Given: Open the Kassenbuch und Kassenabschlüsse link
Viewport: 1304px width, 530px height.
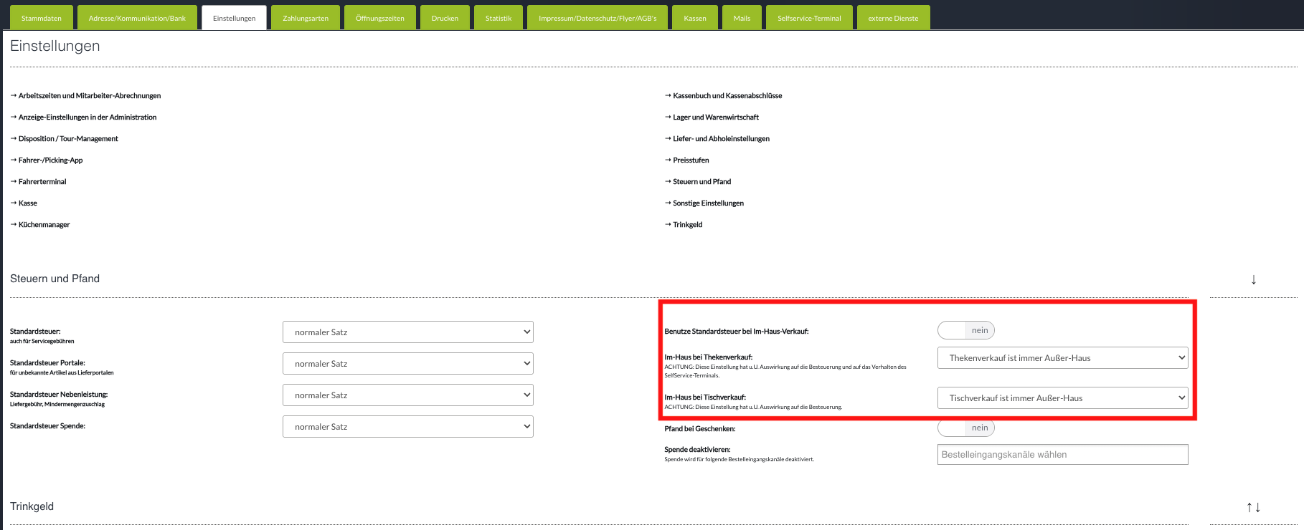Looking at the screenshot, I should coord(727,96).
